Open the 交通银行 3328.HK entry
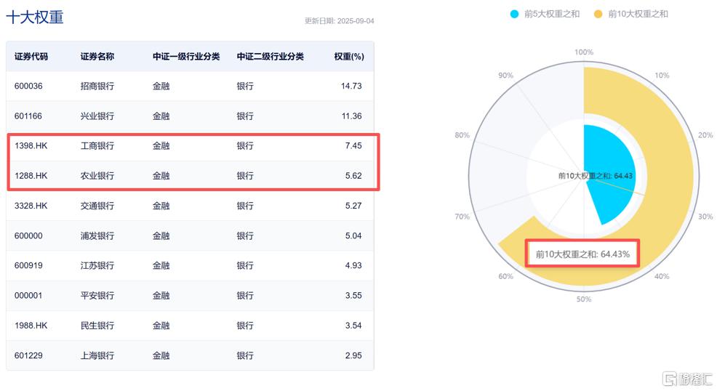Image resolution: width=717 pixels, height=391 pixels. click(191, 206)
